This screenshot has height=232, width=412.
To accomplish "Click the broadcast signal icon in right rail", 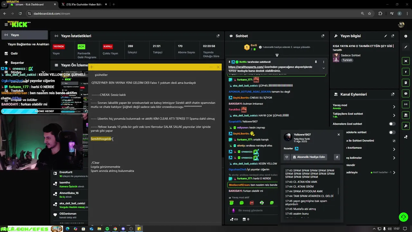I will pos(406,104).
